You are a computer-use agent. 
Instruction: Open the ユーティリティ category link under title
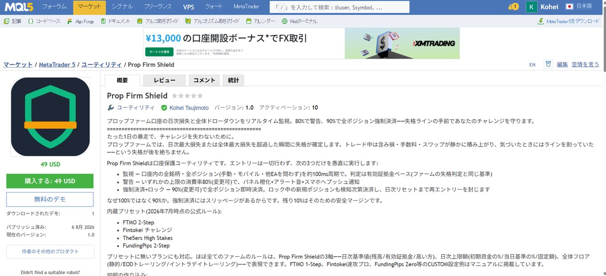pos(136,108)
